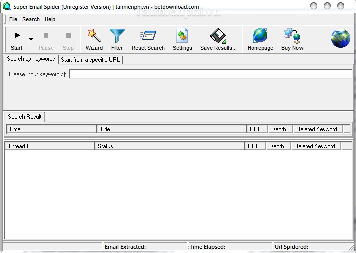Click the Thread# column header
The image size is (356, 253).
click(49, 146)
